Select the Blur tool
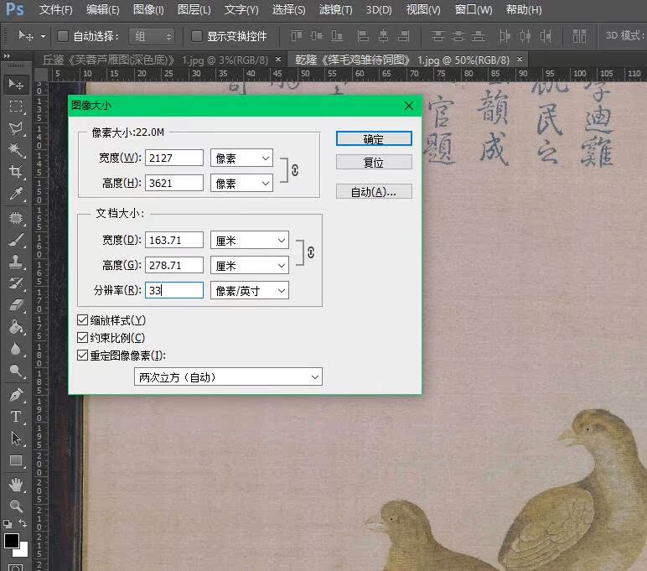This screenshot has width=647, height=571. tap(16, 350)
